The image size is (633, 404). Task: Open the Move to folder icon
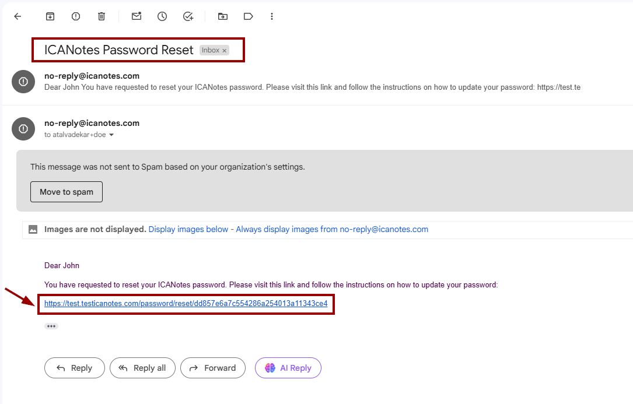tap(223, 16)
